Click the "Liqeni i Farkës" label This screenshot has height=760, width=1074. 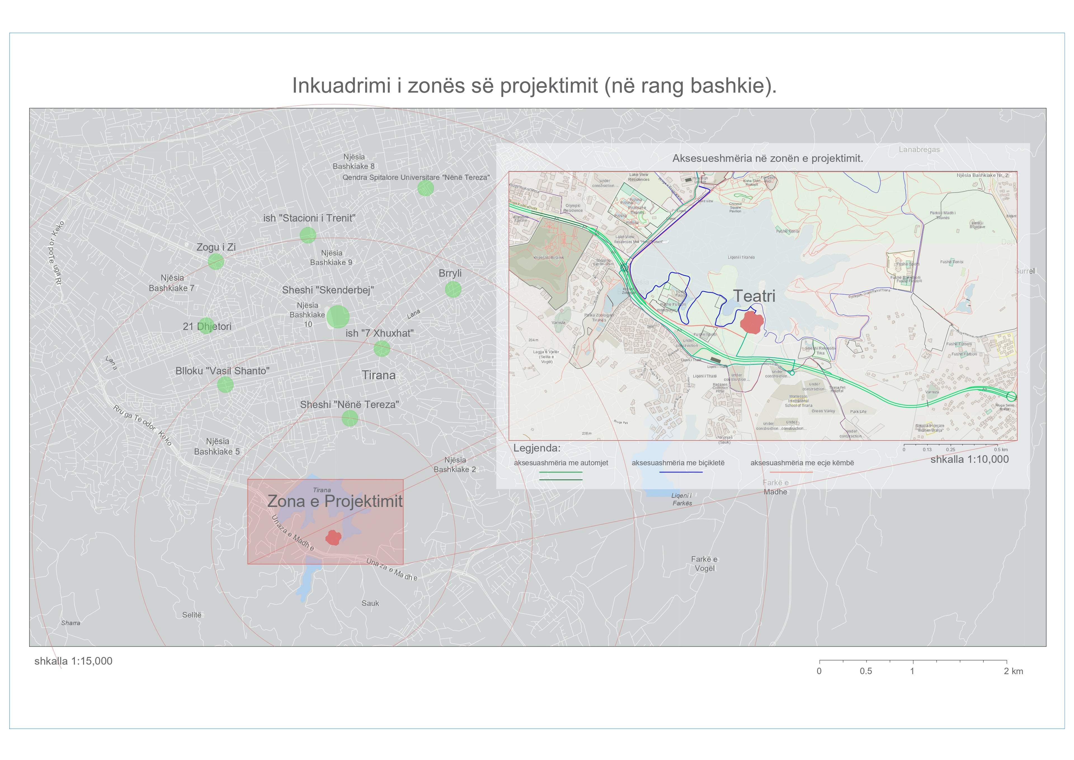click(x=682, y=499)
